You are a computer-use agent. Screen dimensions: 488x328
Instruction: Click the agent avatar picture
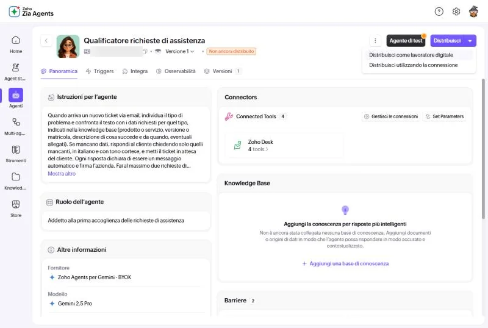tap(68, 46)
